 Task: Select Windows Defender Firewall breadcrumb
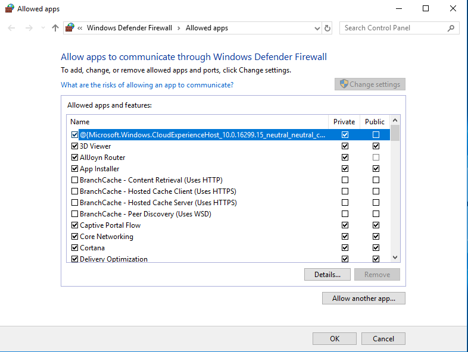(x=129, y=28)
